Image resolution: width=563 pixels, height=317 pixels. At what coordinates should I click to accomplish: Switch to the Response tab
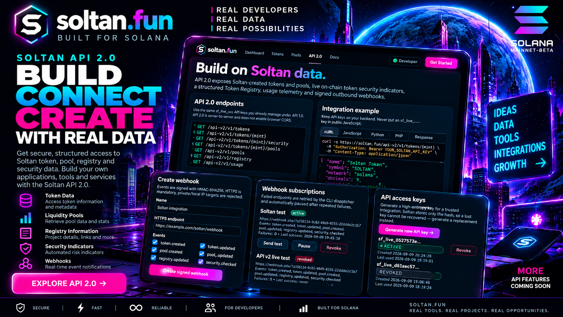pyautogui.click(x=424, y=137)
